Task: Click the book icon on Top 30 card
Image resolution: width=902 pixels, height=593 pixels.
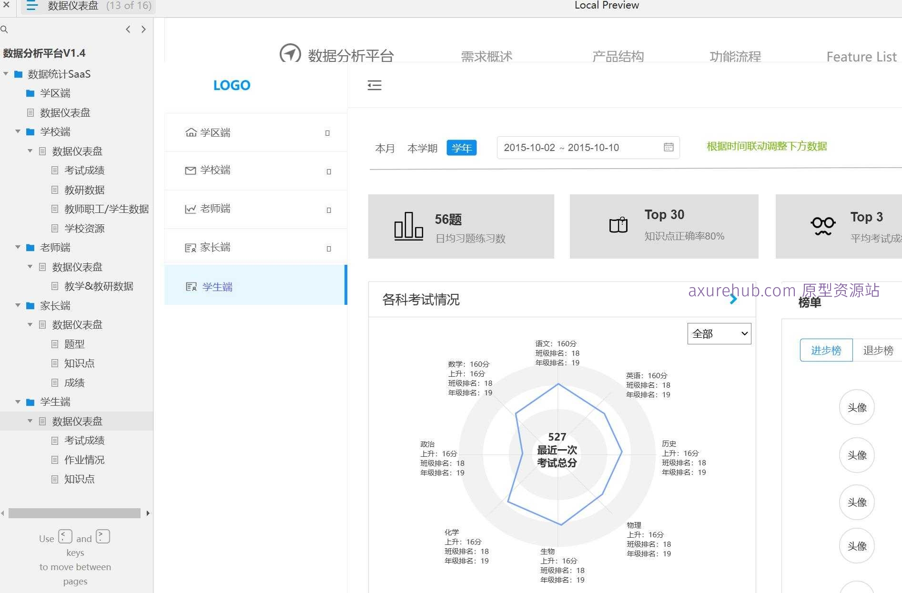Action: click(618, 225)
